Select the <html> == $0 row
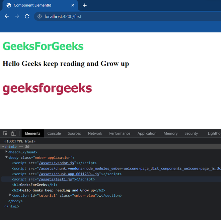 point(110,146)
